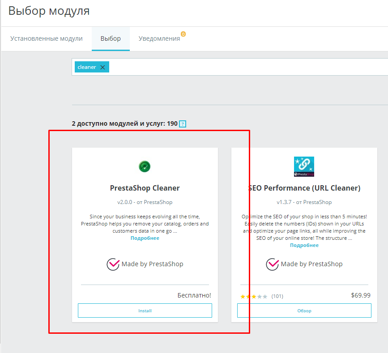This screenshot has width=388, height=353.
Task: Click the SEO Performance chain-link icon
Action: click(x=304, y=166)
